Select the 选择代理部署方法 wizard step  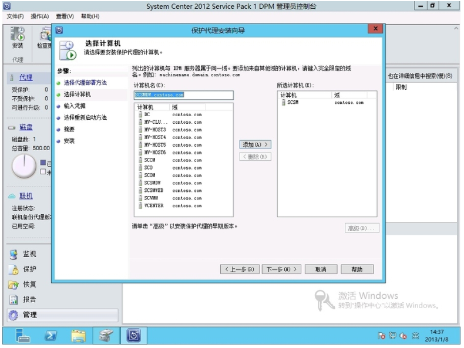pos(85,83)
